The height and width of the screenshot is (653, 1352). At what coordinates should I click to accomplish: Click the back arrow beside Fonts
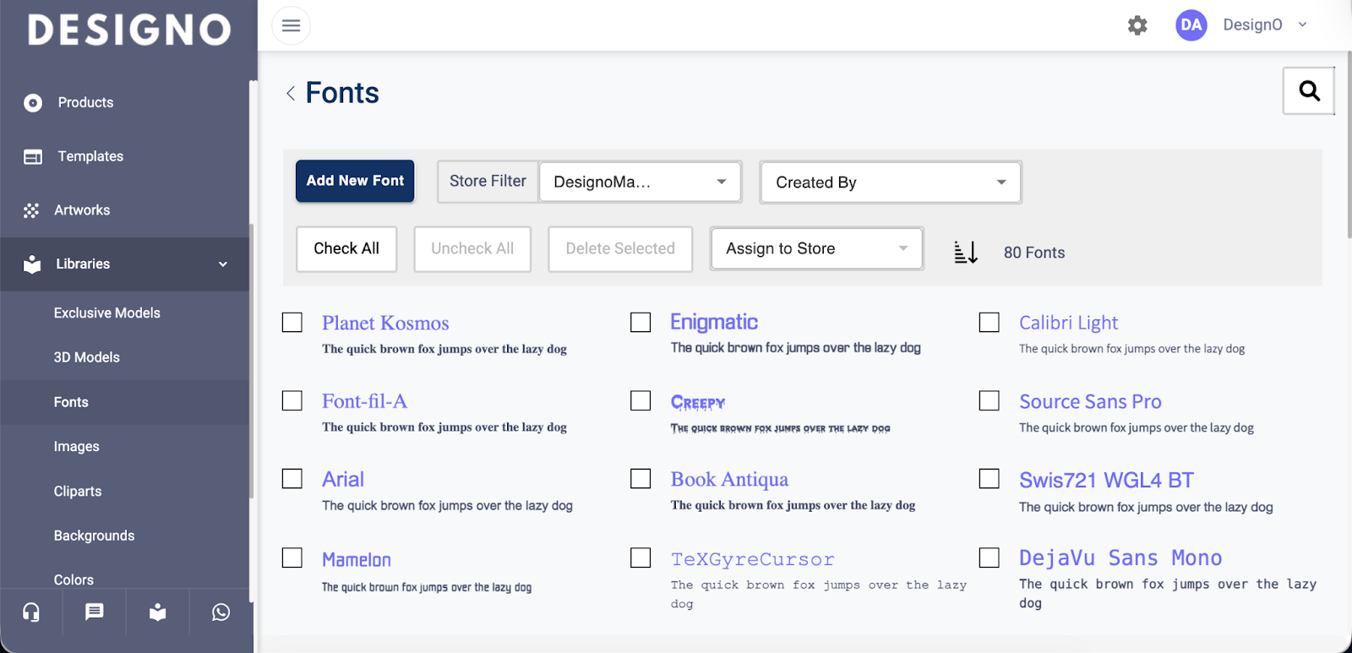click(x=291, y=93)
